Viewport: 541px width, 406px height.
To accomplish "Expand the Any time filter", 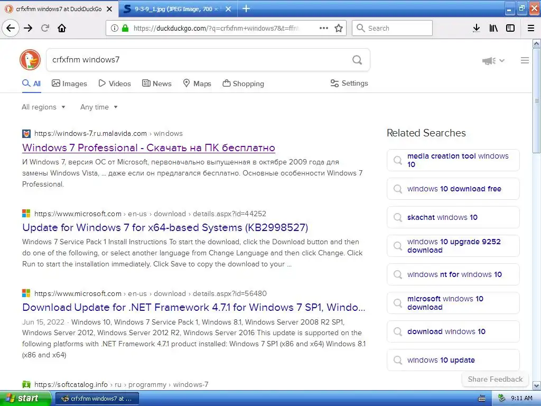I will (99, 107).
